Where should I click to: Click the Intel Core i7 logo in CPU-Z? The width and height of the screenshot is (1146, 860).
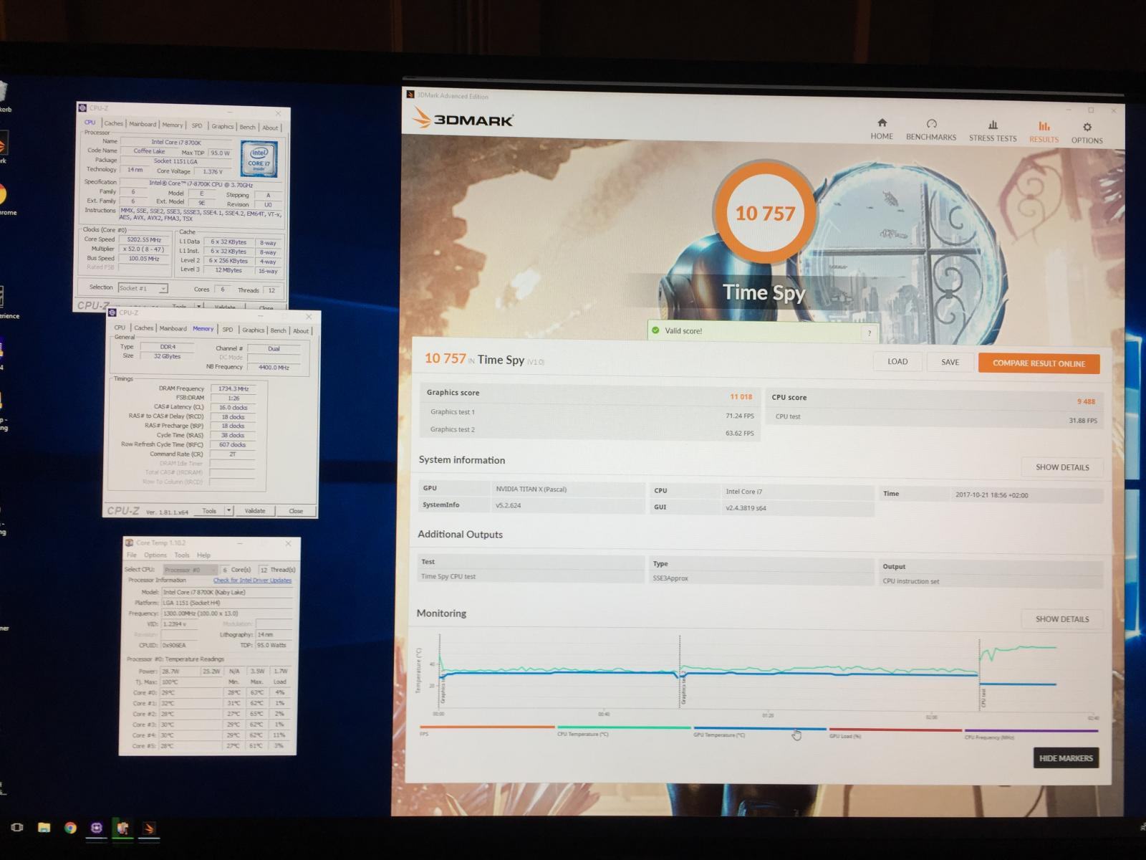click(x=259, y=159)
